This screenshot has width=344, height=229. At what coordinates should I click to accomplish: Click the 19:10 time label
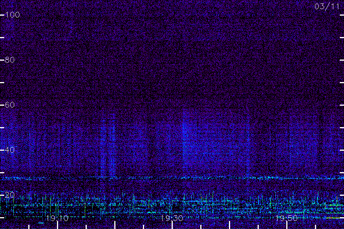[57, 218]
